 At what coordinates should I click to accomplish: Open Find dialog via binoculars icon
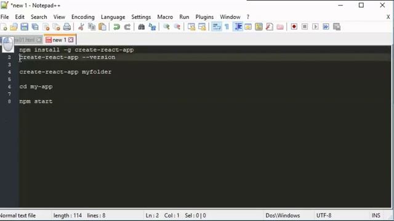point(141,27)
